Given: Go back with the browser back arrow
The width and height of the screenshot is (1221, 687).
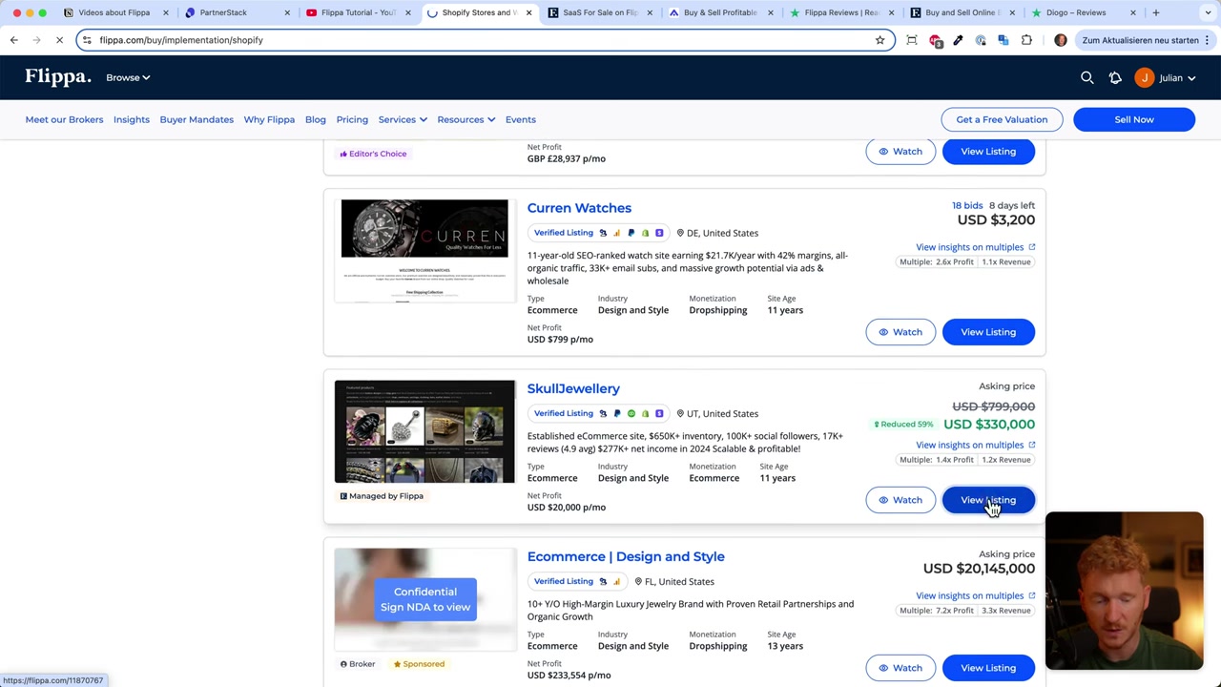Looking at the screenshot, I should tap(14, 40).
